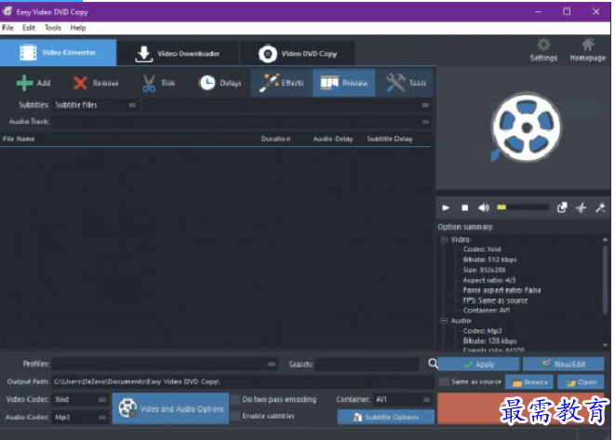Switch to Video Converter tab
The image size is (615, 440).
[x=58, y=52]
